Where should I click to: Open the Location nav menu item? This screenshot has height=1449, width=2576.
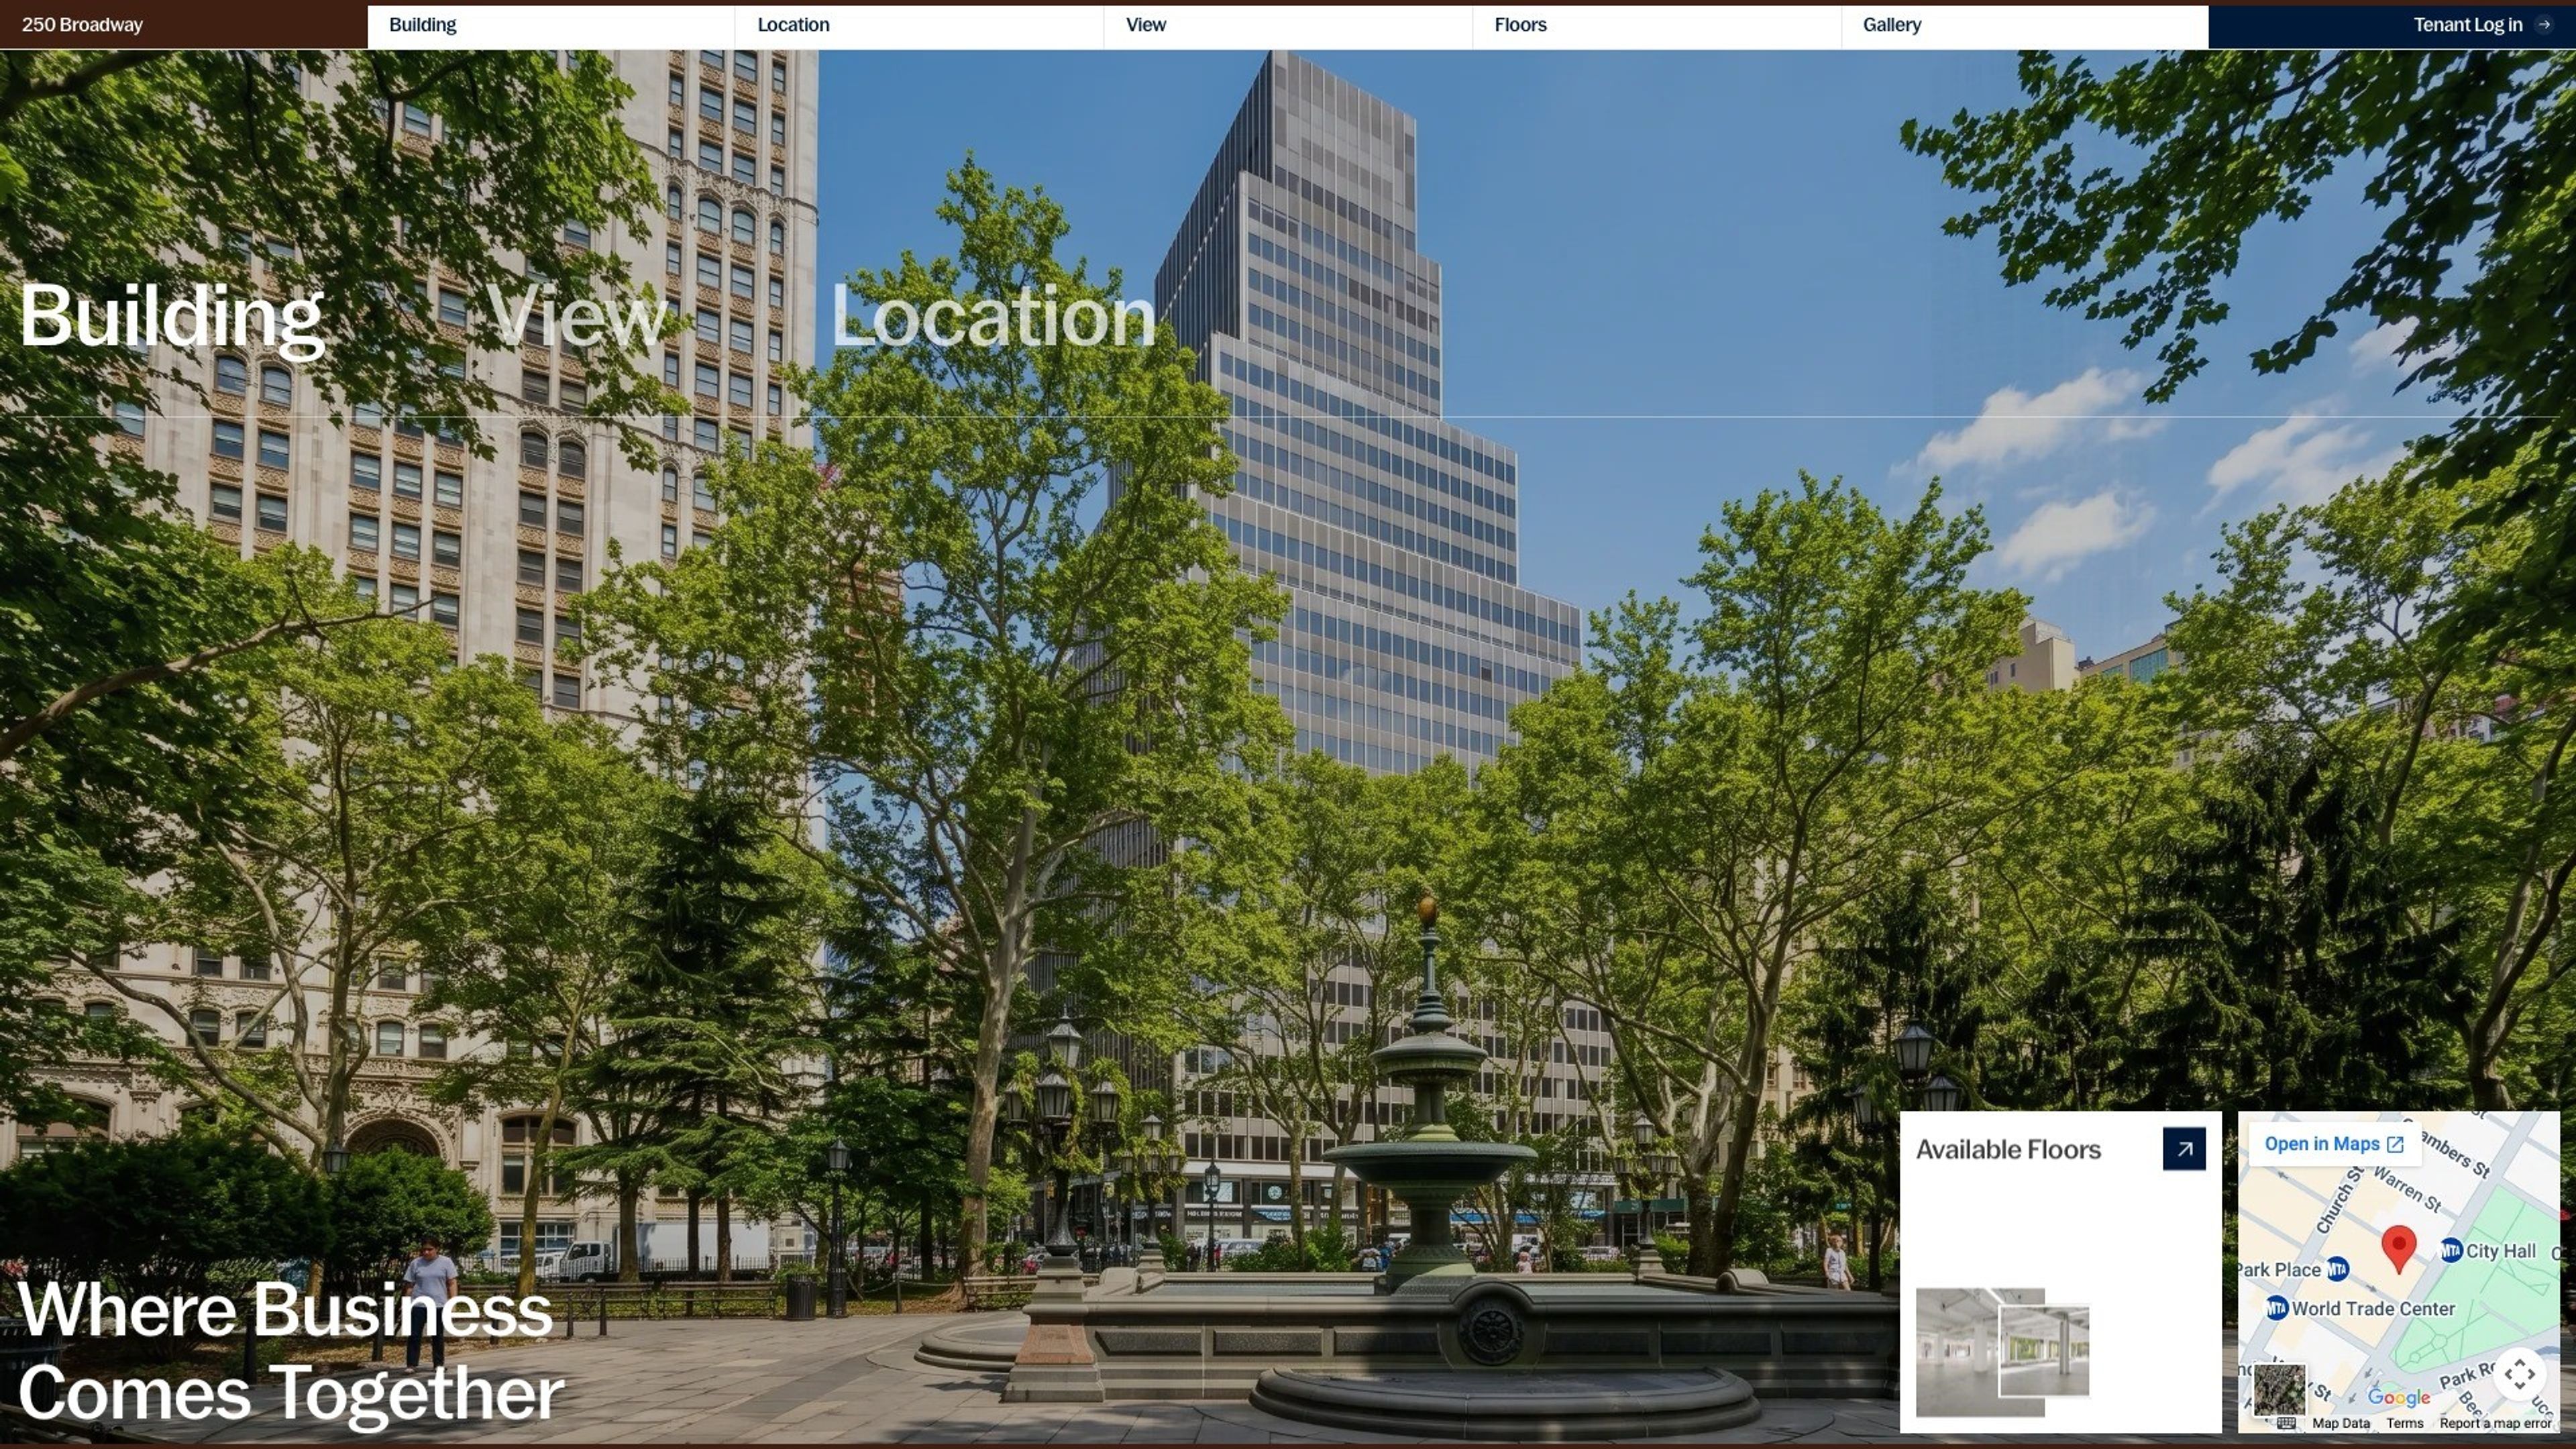coord(919,26)
